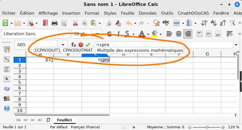
Task: Click the Print icon
Action: coord(55,23)
